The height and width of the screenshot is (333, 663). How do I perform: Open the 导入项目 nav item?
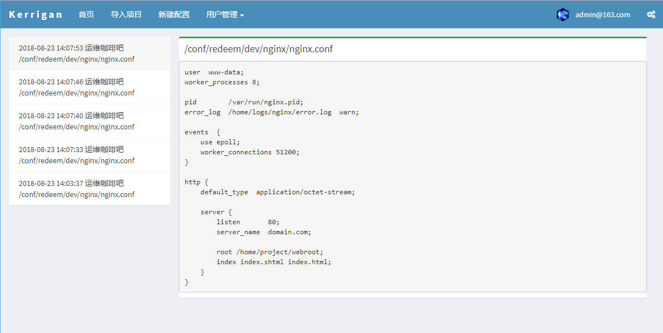point(126,14)
